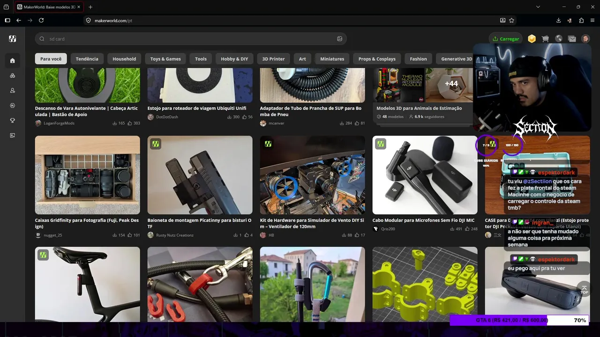Screen dimensions: 600x337
Task: Select the Fashion category tab
Action: 418,59
